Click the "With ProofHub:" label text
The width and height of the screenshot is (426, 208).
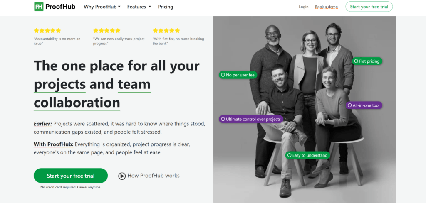click(54, 144)
